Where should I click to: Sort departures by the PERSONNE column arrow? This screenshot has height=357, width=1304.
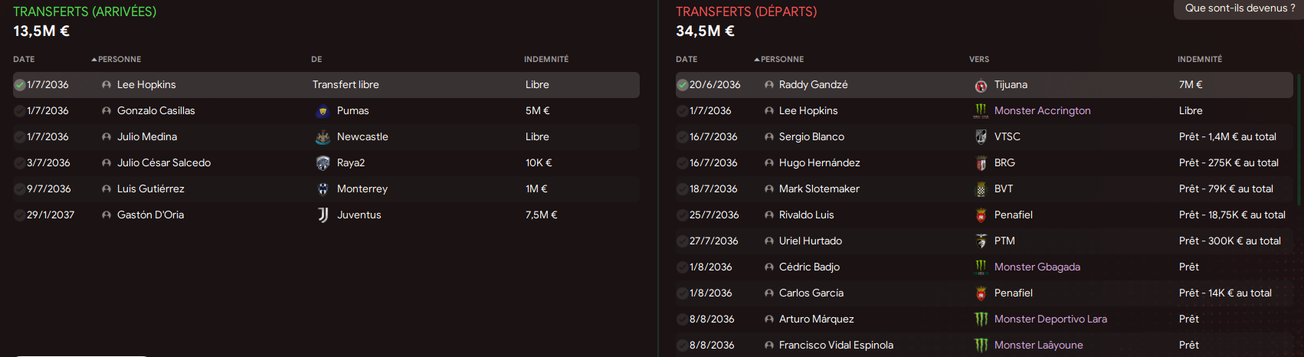point(757,59)
